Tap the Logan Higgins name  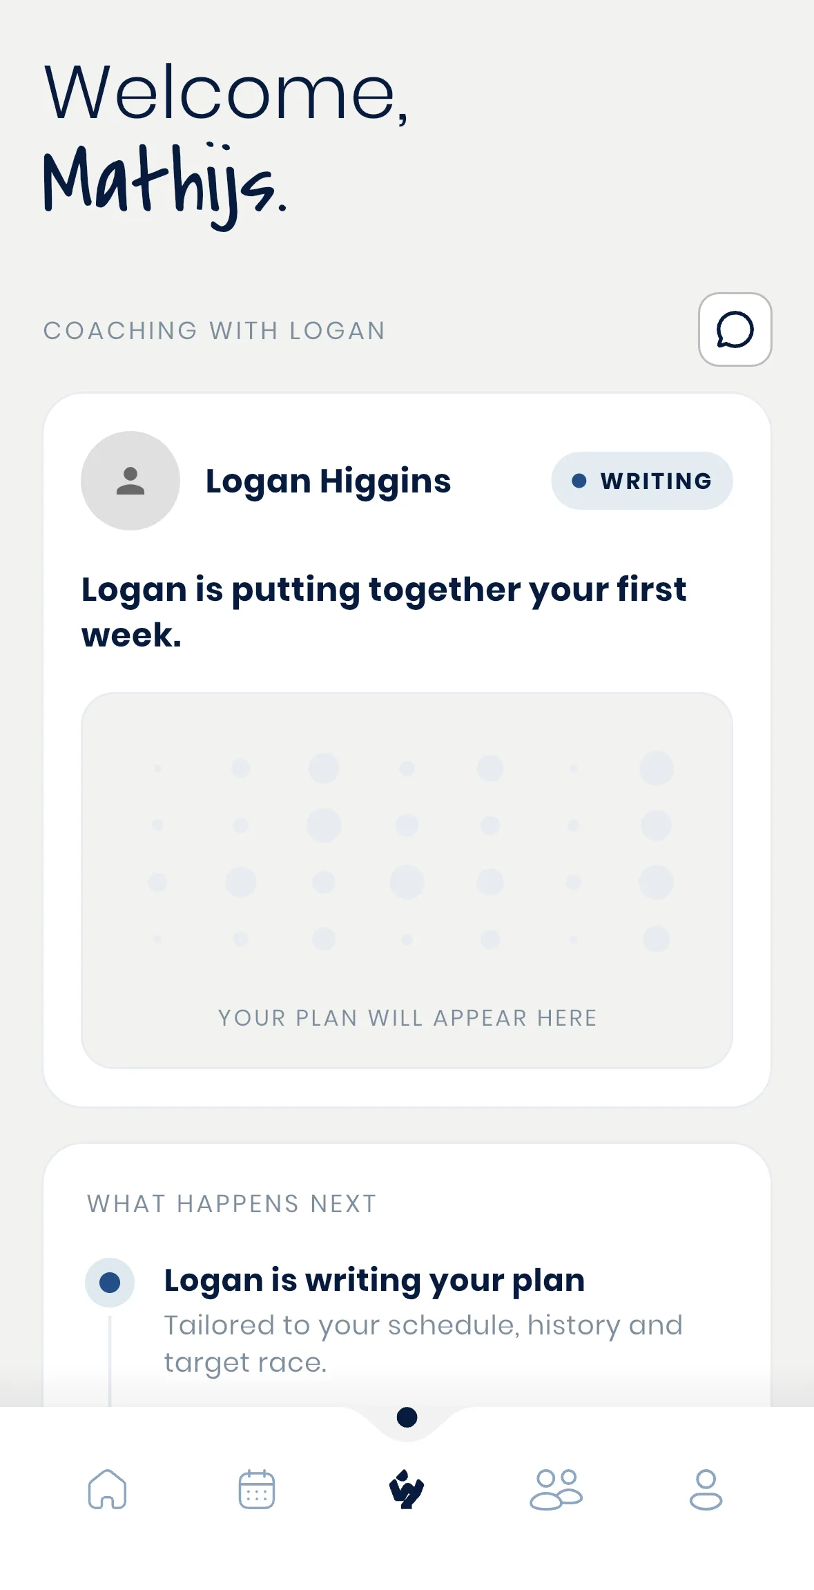tap(328, 481)
